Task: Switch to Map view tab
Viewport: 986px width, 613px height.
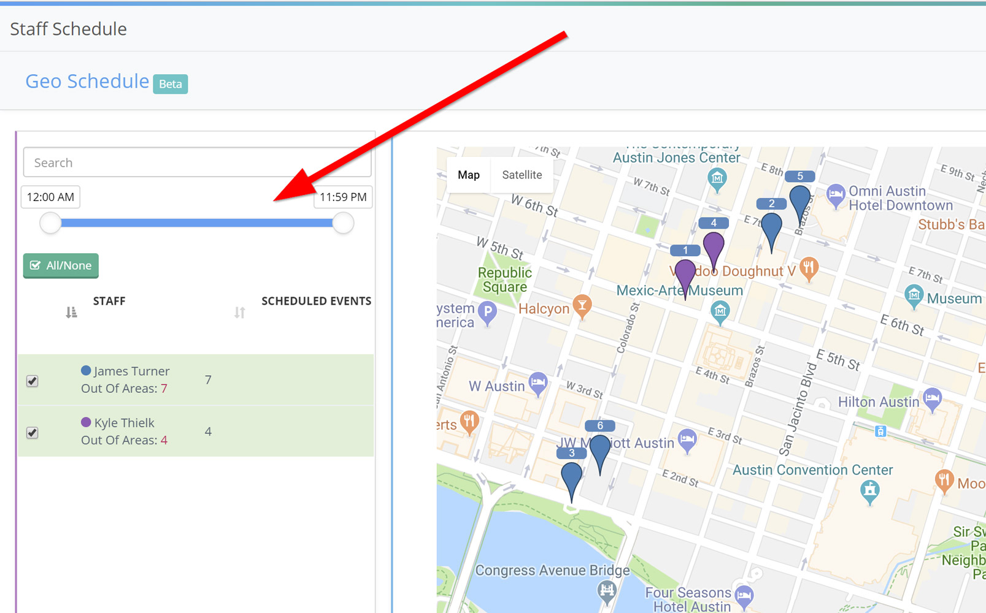Action: (469, 175)
